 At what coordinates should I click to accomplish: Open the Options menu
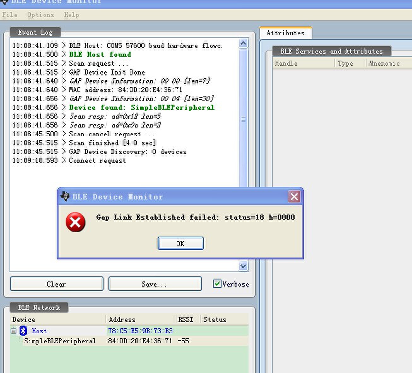tap(41, 15)
